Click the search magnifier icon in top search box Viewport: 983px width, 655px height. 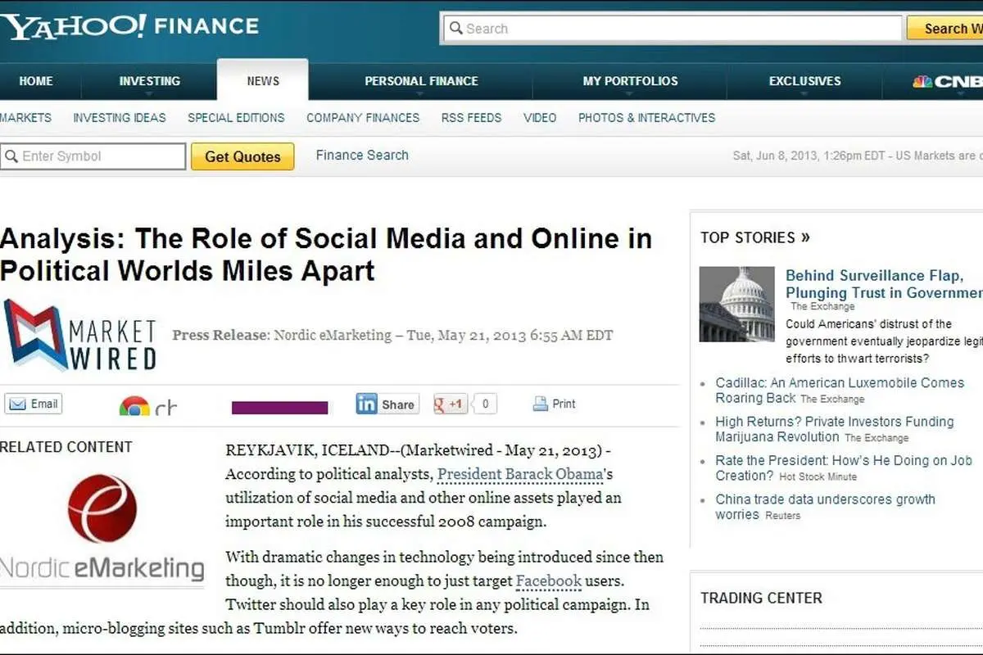click(x=455, y=29)
